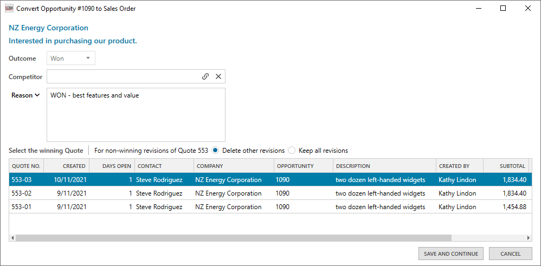541x266 pixels.
Task: Minimize the Convert Opportunity window
Action: (478, 9)
